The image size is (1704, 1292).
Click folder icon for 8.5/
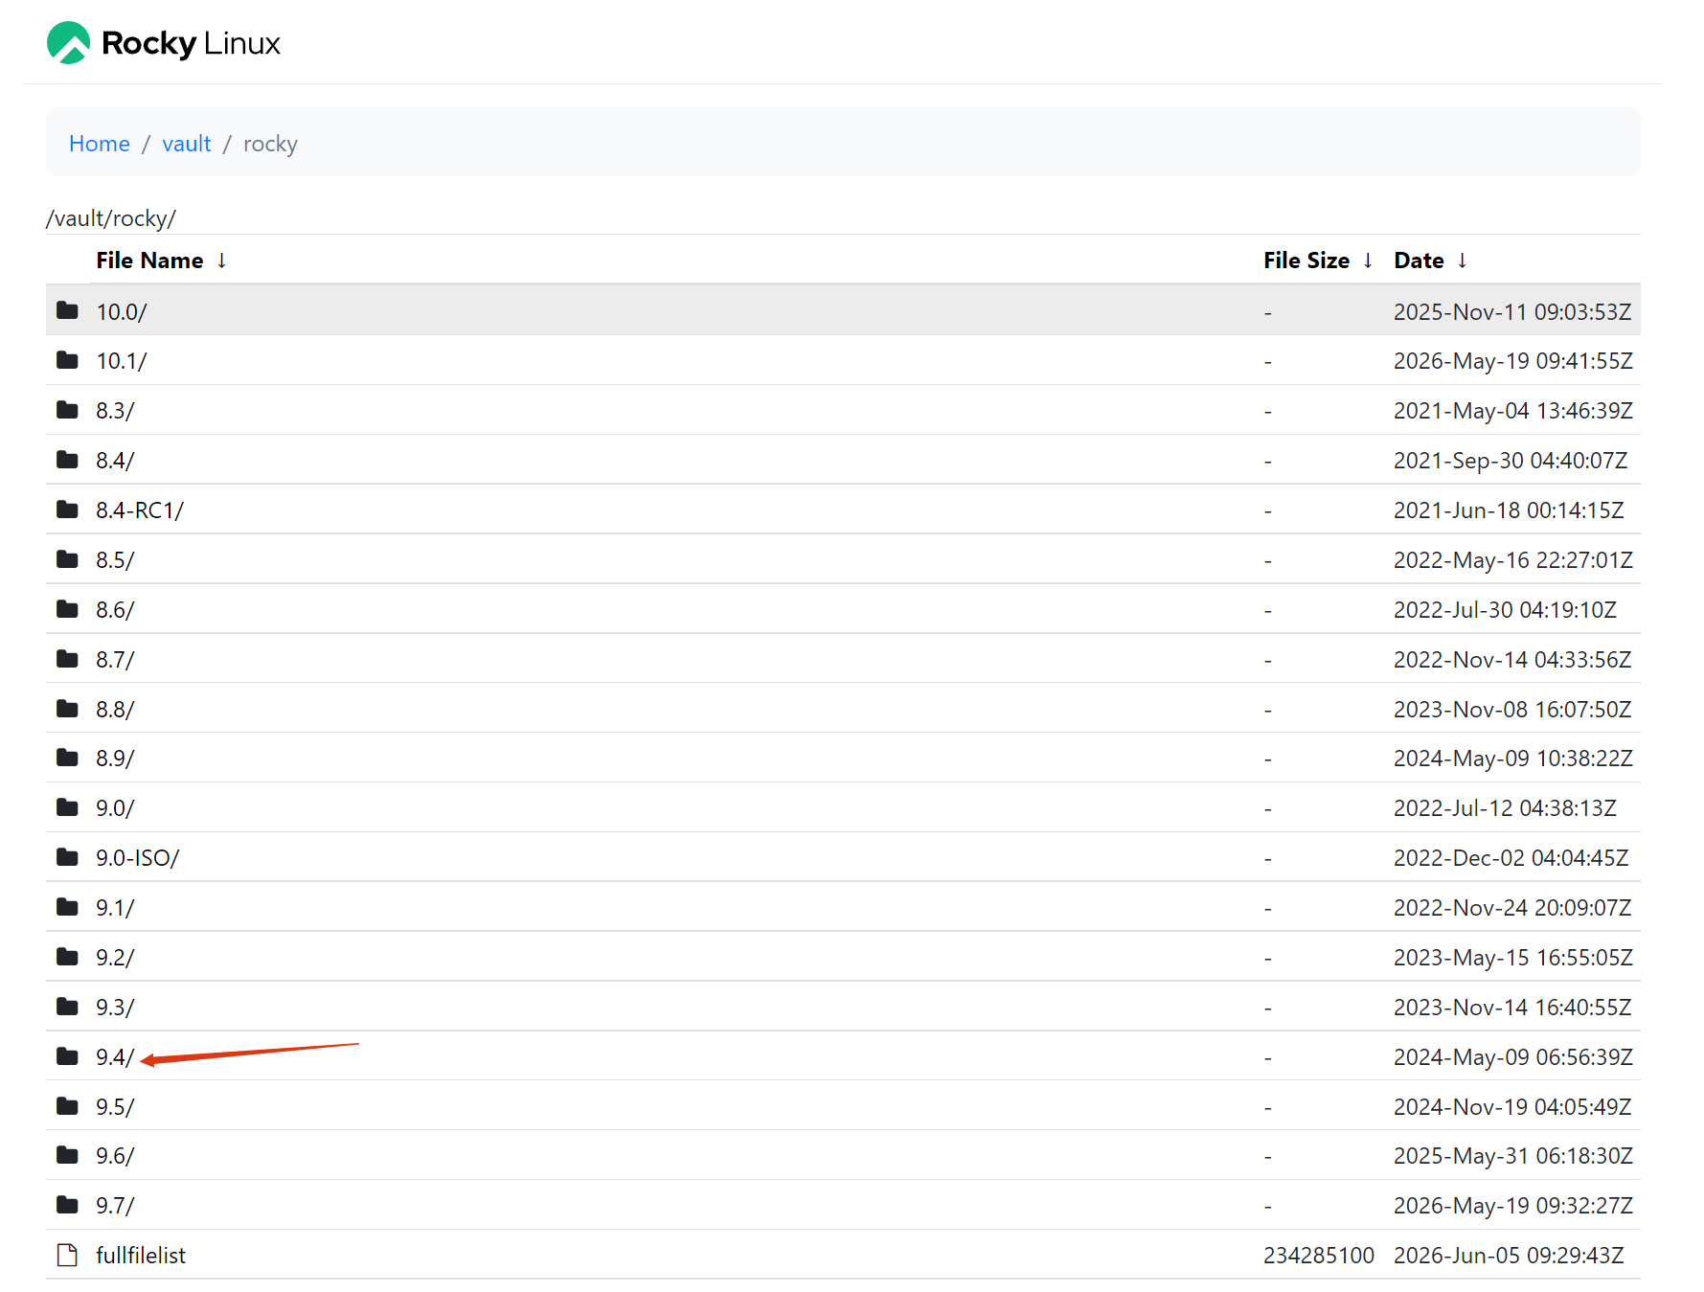pos(67,559)
